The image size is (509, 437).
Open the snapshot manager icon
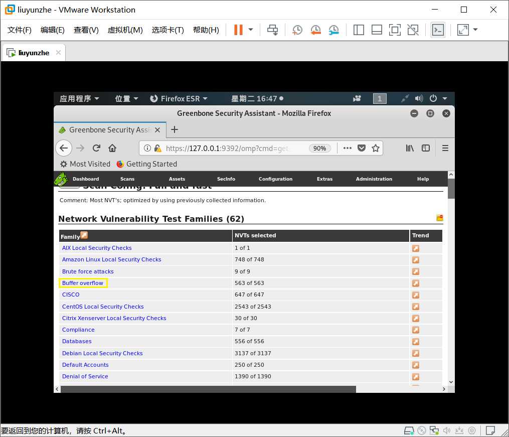tap(333, 30)
